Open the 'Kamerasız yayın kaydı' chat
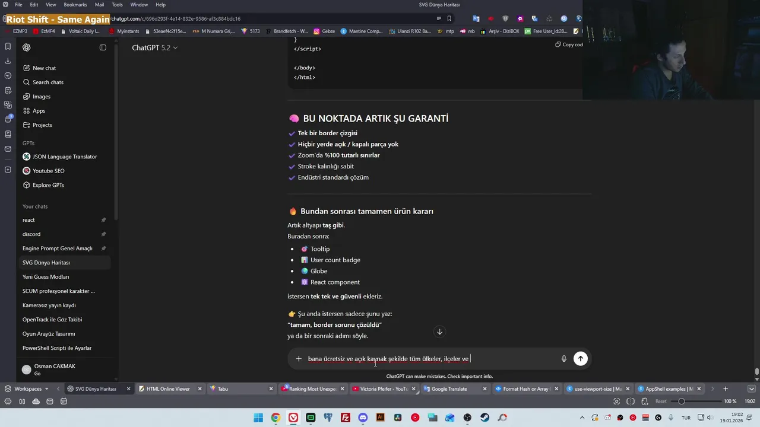 [65, 305]
